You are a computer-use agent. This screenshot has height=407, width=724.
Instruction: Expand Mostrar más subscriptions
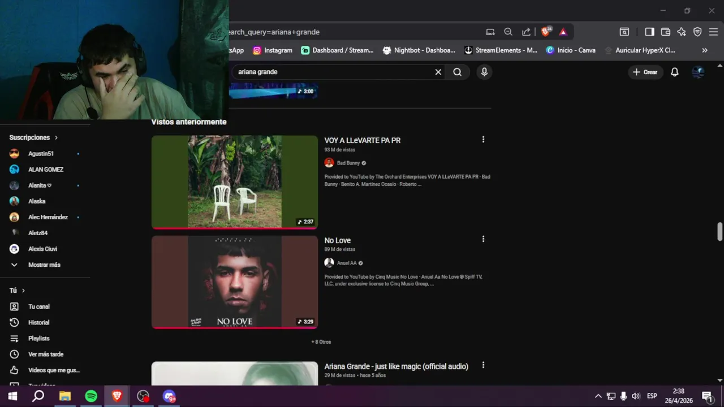coord(45,265)
